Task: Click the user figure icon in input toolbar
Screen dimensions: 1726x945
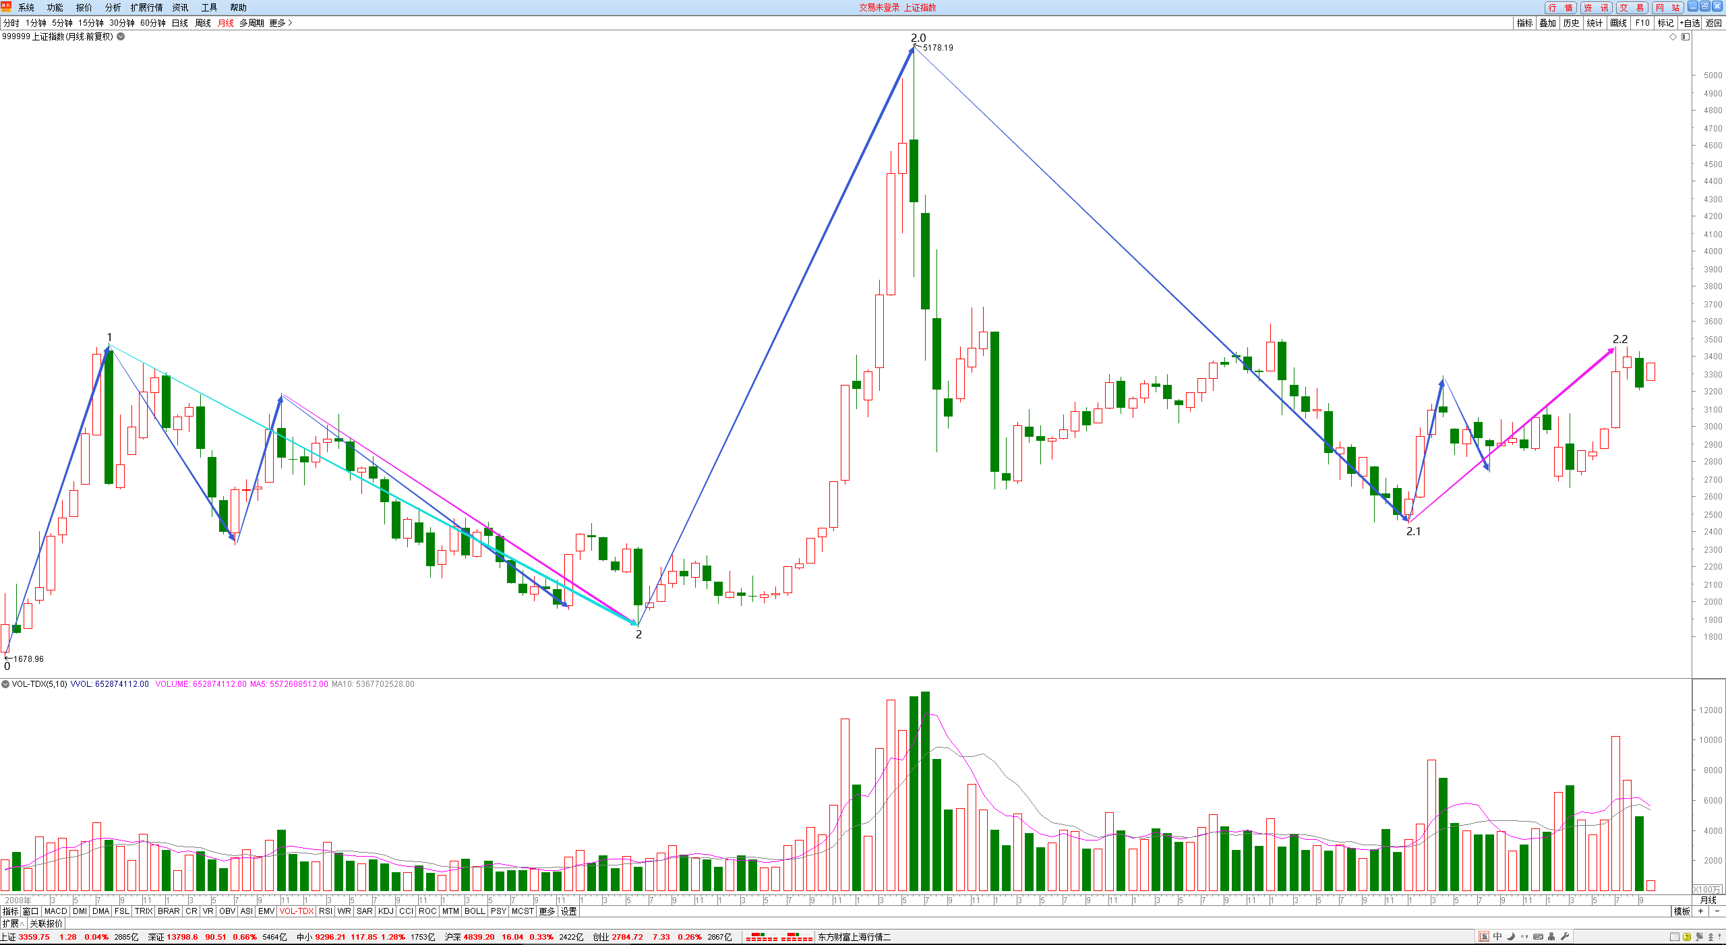Action: (1551, 936)
